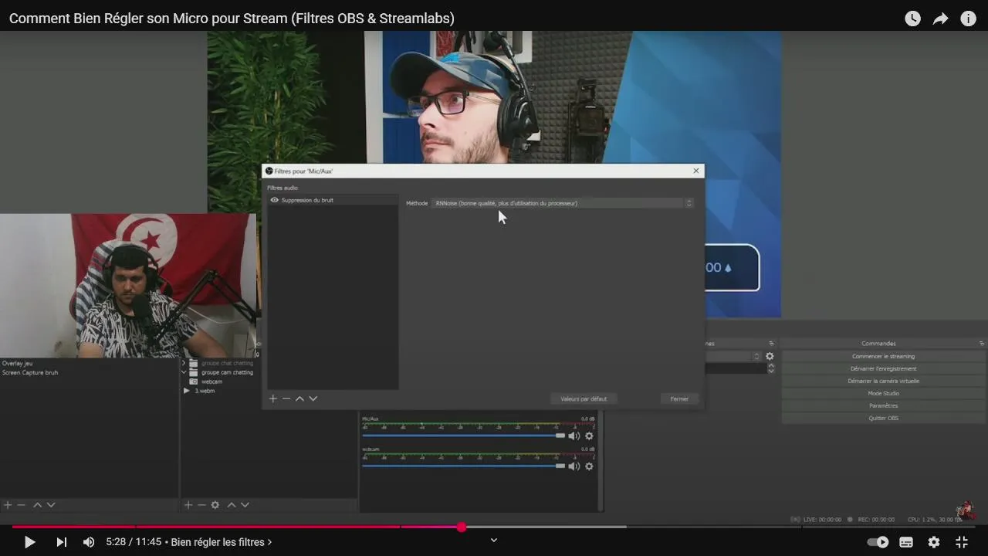Select the 'Suppression du bruit' filter row
The height and width of the screenshot is (556, 988).
tap(333, 200)
